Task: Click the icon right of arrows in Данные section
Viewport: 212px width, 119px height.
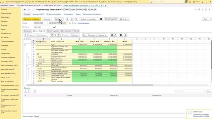Action: [x=34, y=91]
